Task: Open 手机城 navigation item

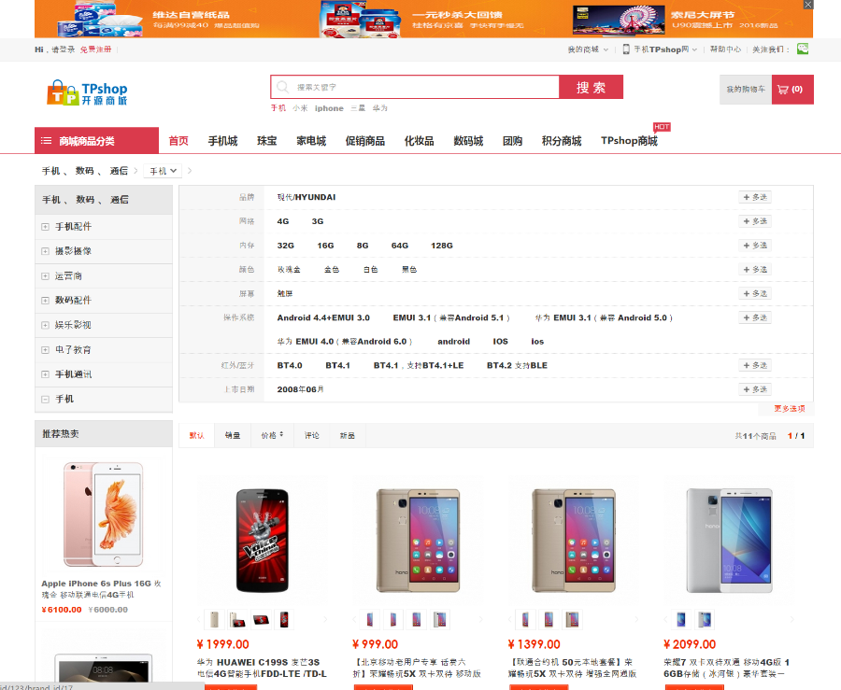Action: (x=222, y=141)
